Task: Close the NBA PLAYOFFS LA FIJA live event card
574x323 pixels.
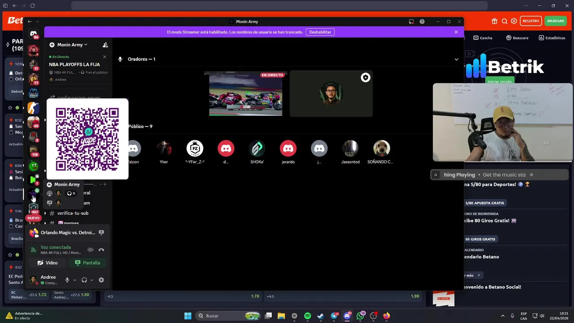Action: (104, 57)
